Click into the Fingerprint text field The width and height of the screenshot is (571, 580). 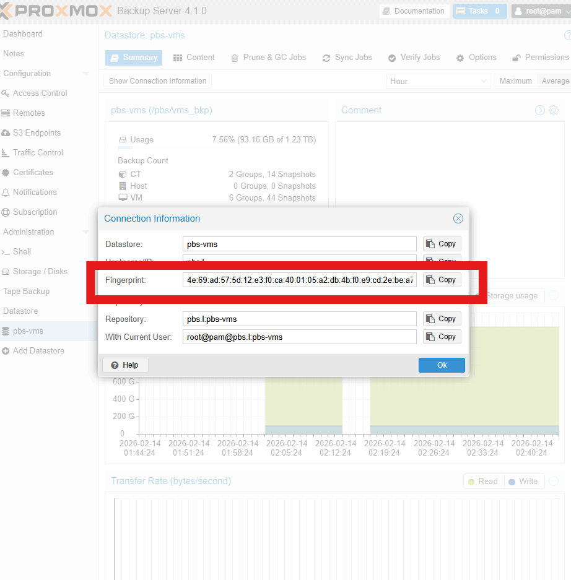(300, 280)
